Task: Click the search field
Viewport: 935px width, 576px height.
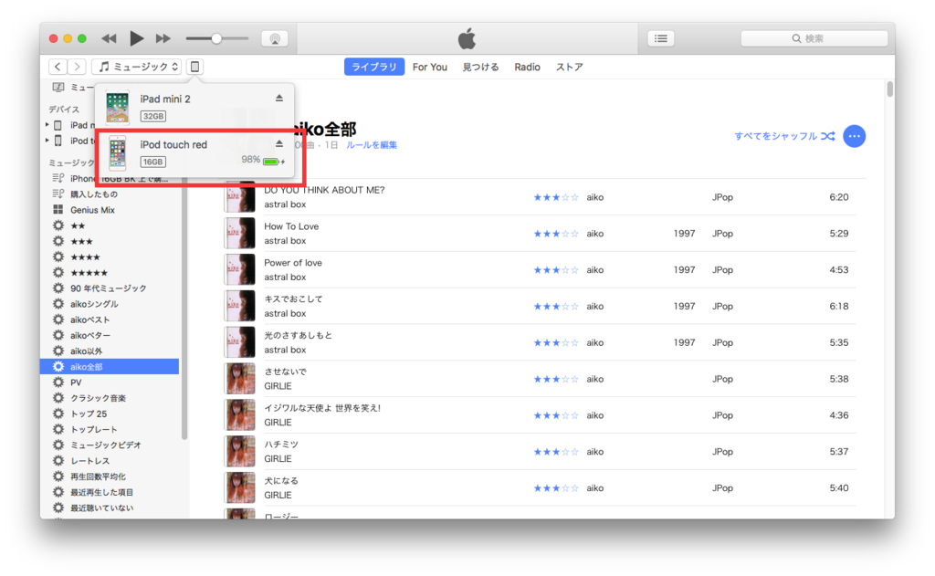Action: (x=814, y=38)
